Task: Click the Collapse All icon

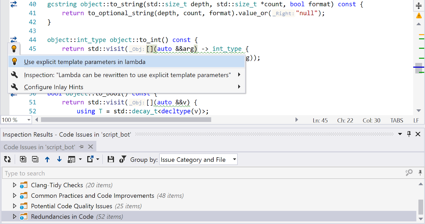Action: (35, 159)
